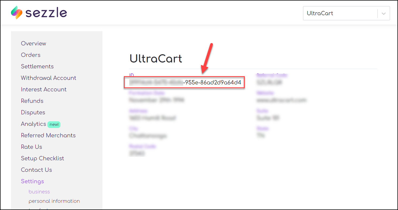The width and height of the screenshot is (398, 210).
Task: Collapse the Settings menu
Action: click(32, 181)
